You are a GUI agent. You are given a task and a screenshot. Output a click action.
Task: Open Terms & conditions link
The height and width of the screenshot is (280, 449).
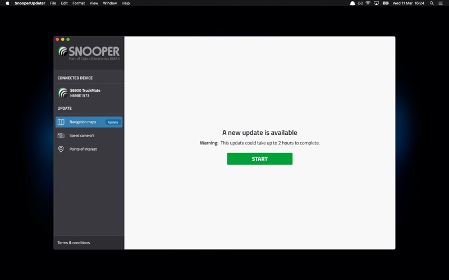point(74,242)
